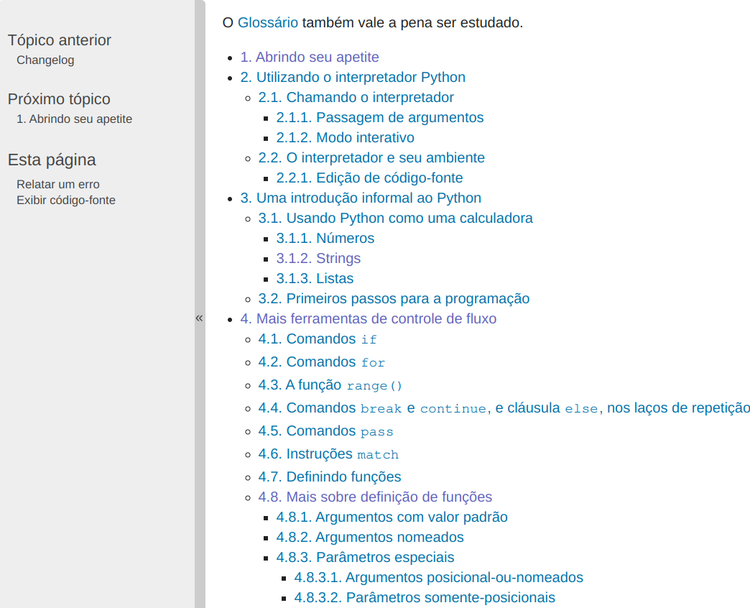The width and height of the screenshot is (750, 608).
Task: Open sidebar link '1. Abrindo seu apetite'
Action: tap(74, 119)
